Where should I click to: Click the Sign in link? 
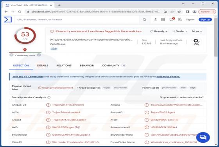(x=190, y=20)
